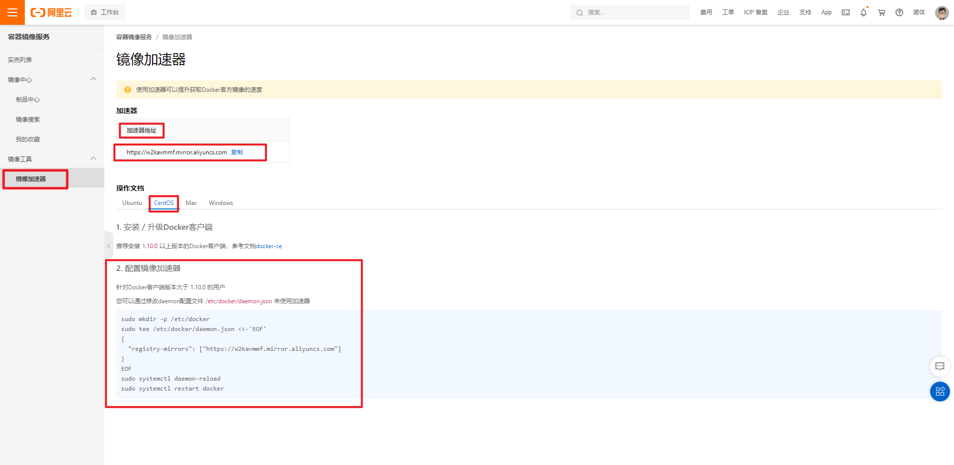Open the blue apps grid floating button
This screenshot has width=954, height=465.
pos(940,392)
